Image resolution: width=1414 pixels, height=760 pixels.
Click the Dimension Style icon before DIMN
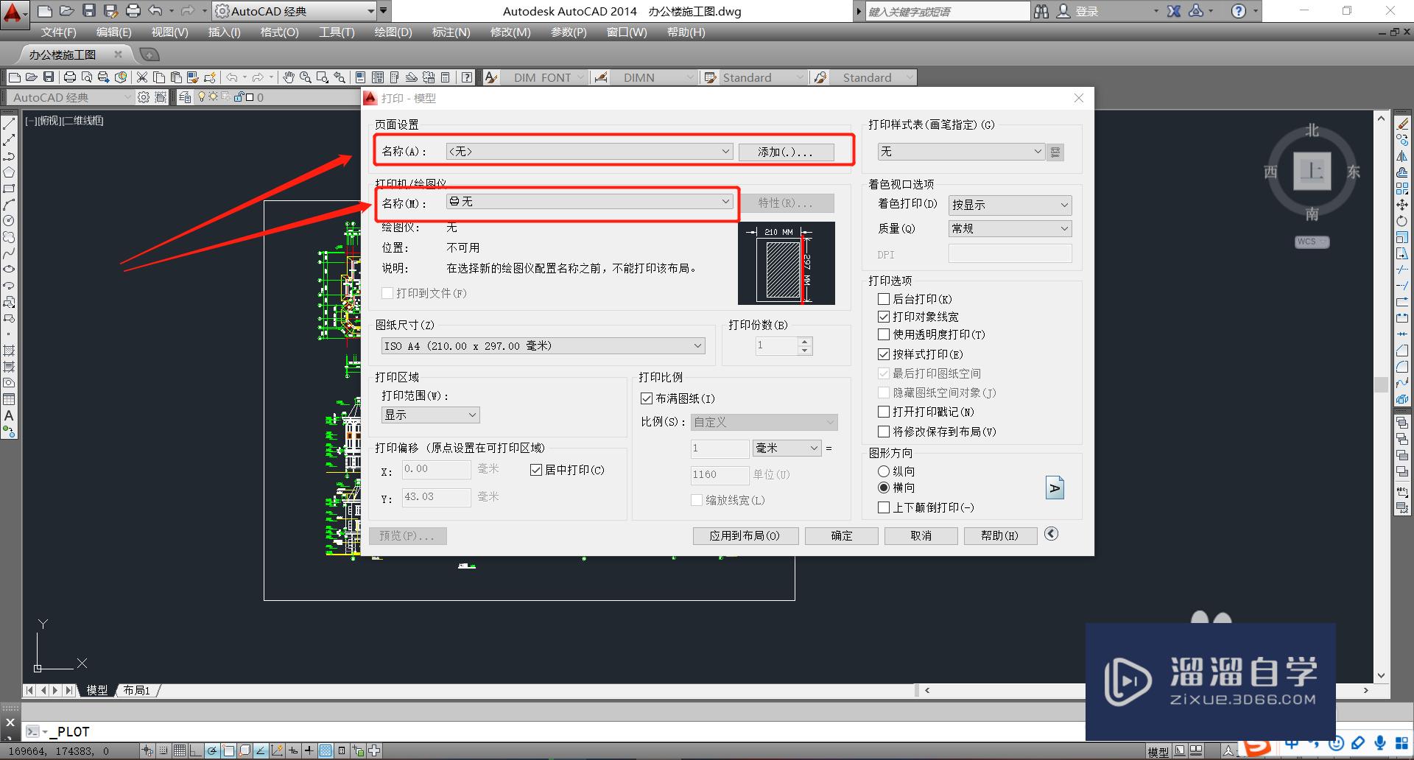601,77
